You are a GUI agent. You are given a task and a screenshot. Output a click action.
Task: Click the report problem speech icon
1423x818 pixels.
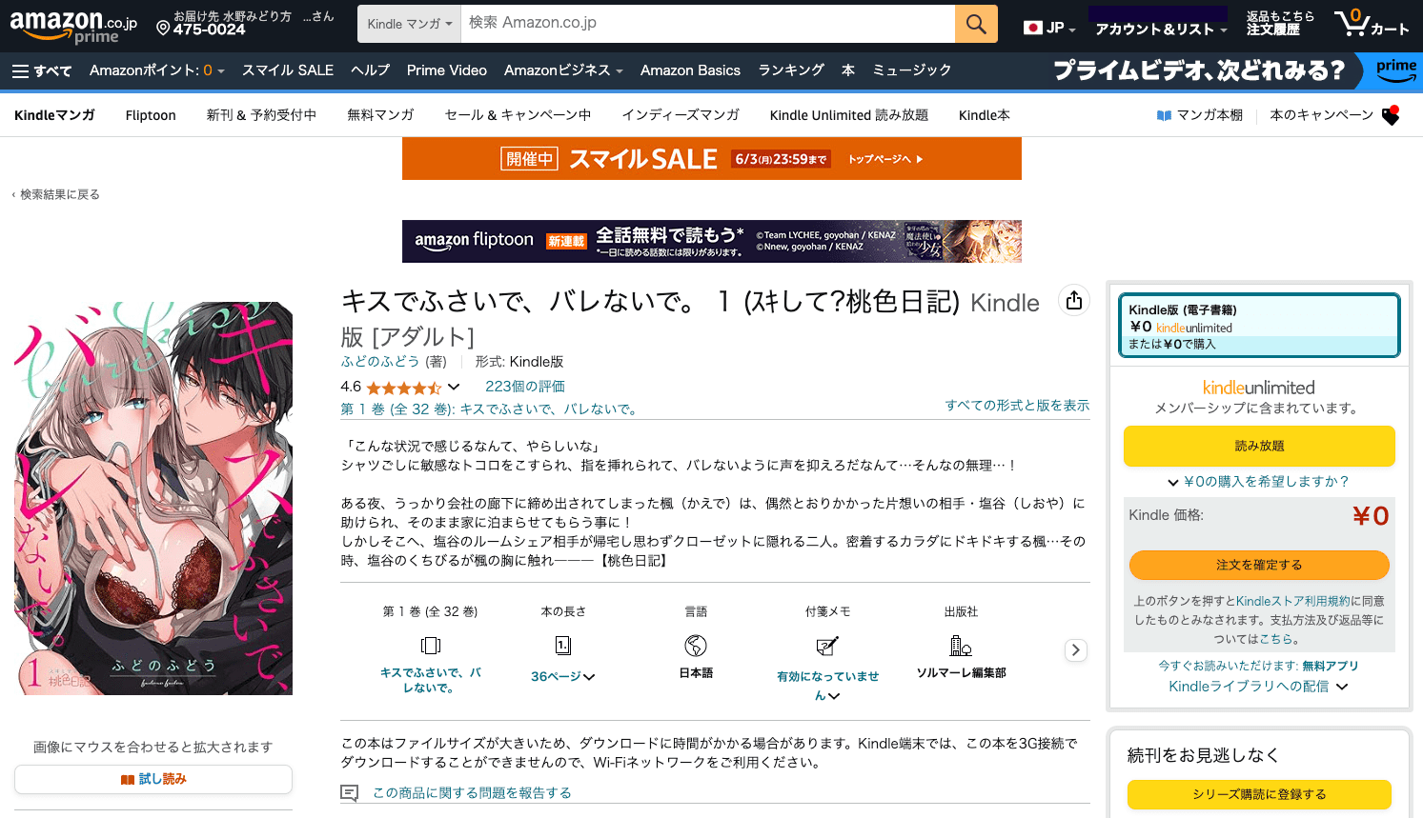350,793
